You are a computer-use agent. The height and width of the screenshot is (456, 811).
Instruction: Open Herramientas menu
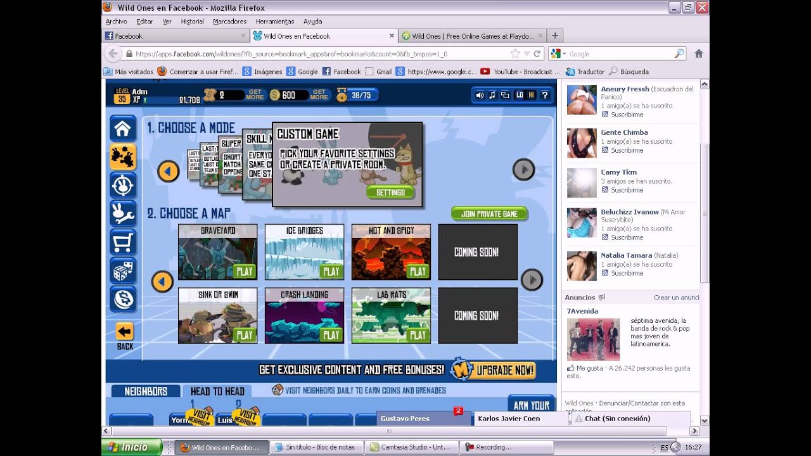(275, 22)
